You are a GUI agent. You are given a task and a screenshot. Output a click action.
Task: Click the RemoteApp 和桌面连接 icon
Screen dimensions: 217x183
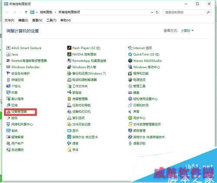pyautogui.click(x=69, y=61)
